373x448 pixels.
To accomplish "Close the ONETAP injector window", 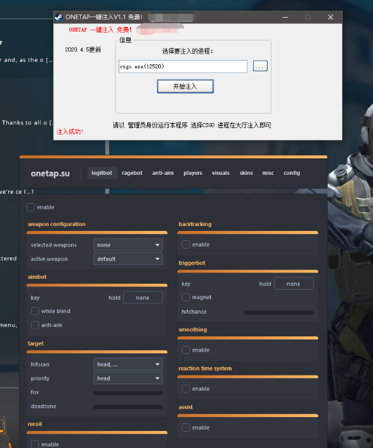I will click(x=331, y=17).
